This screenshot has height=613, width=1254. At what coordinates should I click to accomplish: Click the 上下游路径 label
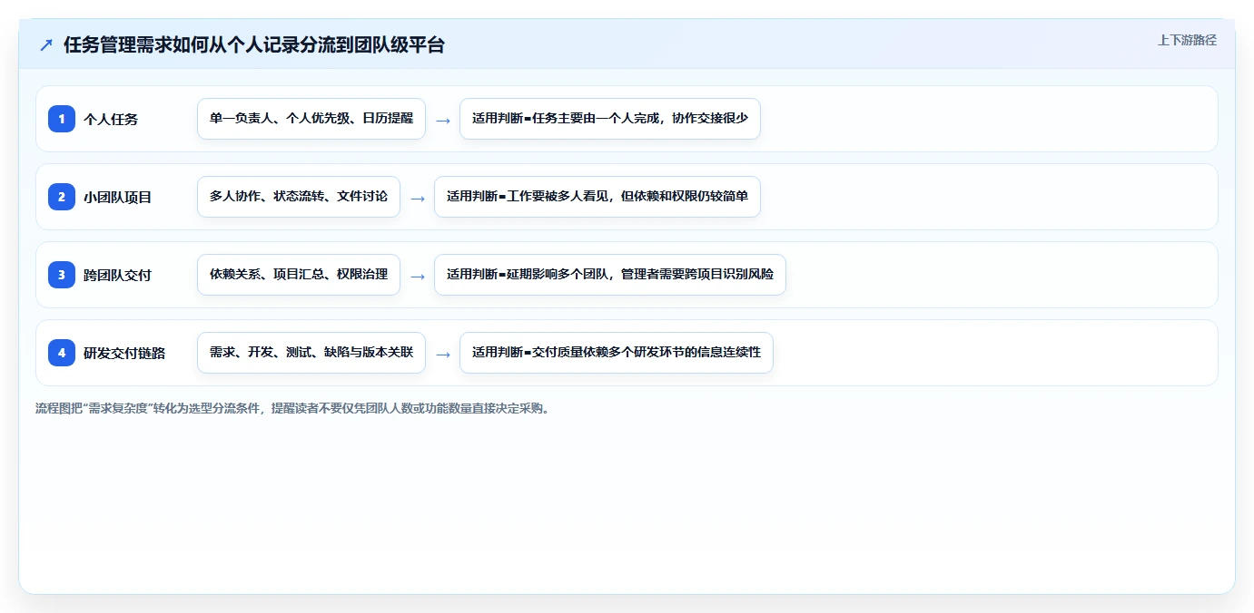[1187, 40]
